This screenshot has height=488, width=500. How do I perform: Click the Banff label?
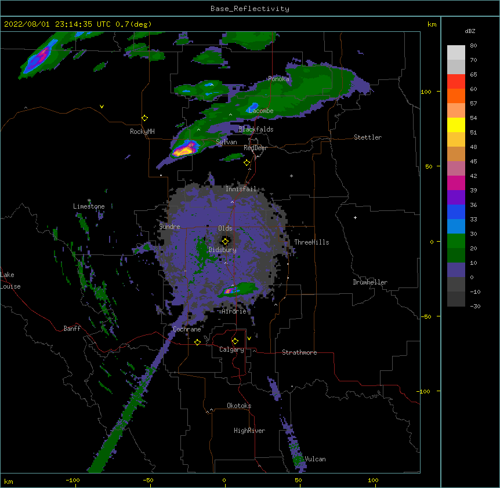tap(72, 329)
